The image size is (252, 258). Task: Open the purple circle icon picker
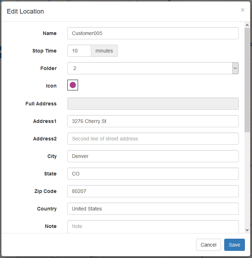pyautogui.click(x=73, y=85)
